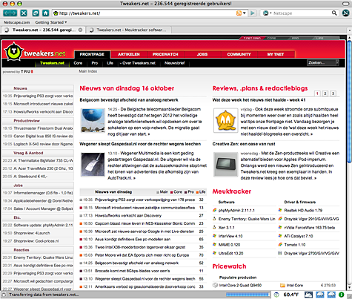Open the Tomato 1.10 firmware link
This screenshot has width=352, height=299.
coord(295,245)
